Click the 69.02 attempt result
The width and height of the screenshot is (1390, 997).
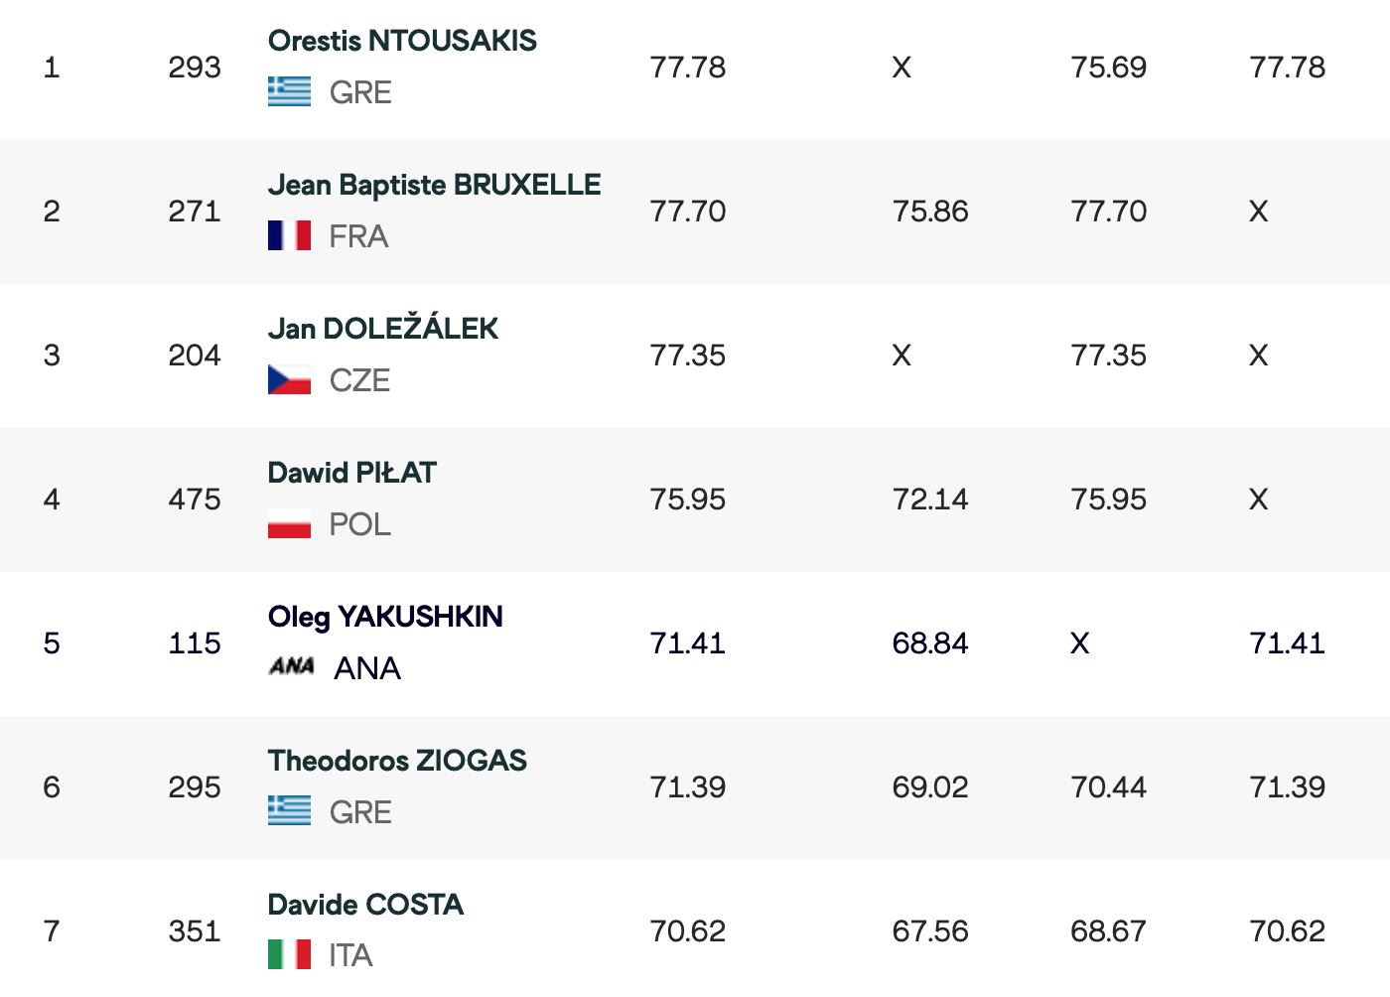(930, 787)
